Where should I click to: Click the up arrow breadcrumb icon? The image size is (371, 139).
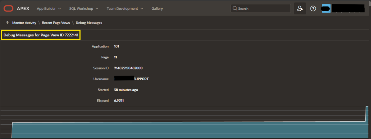(7, 23)
